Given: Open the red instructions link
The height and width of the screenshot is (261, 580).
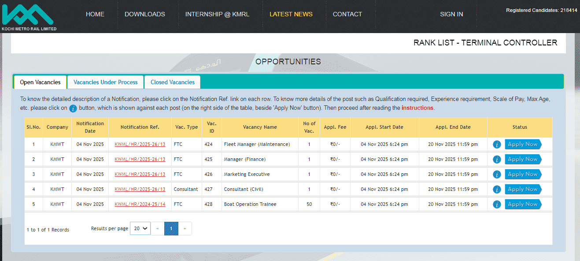Looking at the screenshot, I should (x=417, y=108).
